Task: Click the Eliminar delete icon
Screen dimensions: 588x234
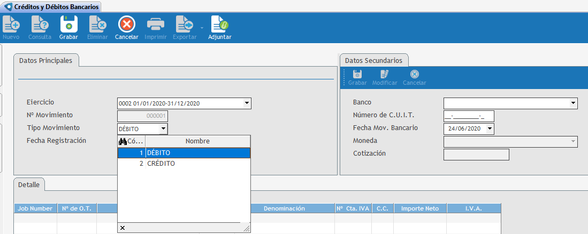Action: click(97, 25)
